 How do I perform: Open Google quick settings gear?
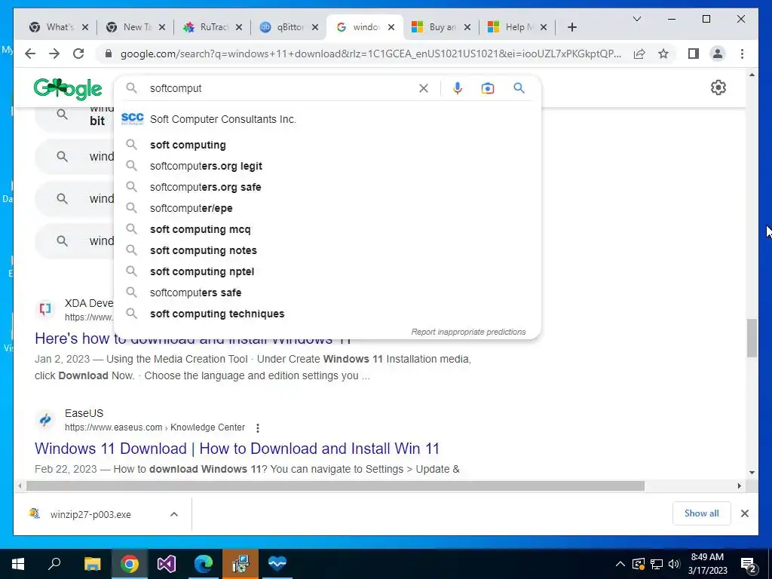[x=718, y=87]
